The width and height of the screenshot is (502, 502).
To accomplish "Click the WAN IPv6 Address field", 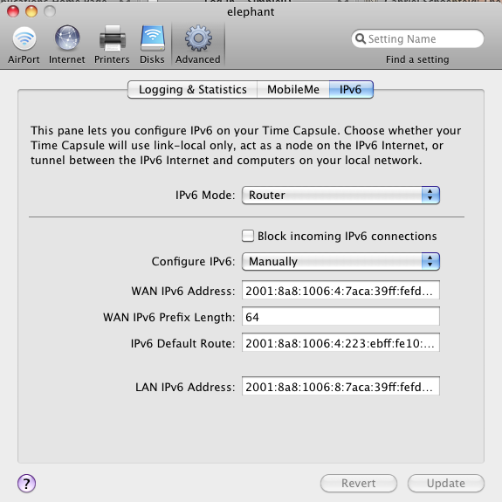I will (x=340, y=290).
